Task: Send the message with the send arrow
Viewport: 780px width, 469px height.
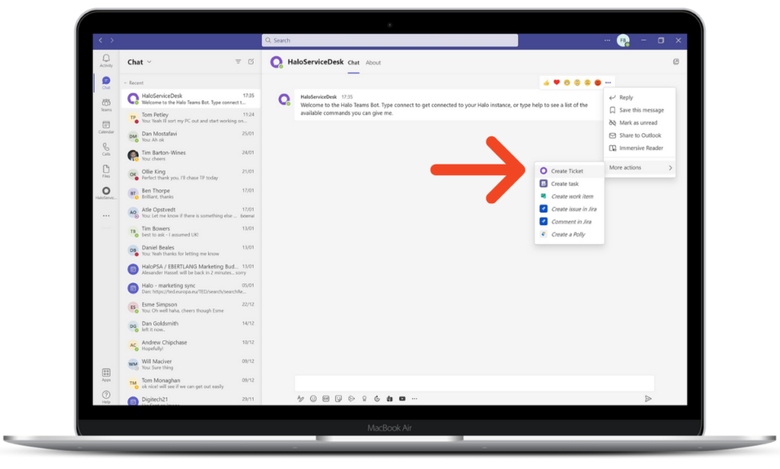Action: [648, 398]
